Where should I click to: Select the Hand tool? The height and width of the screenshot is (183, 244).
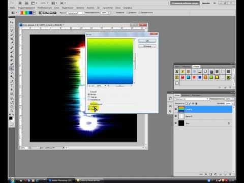point(12,107)
